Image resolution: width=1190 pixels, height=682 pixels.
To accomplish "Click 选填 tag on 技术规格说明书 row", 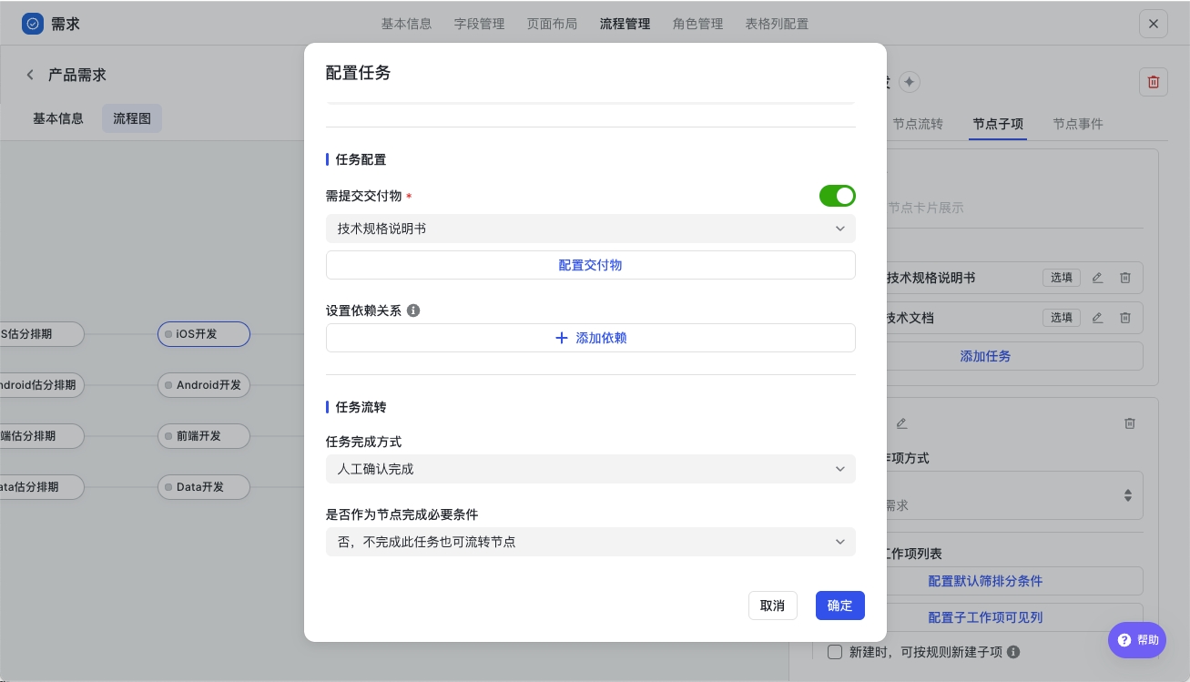I will click(1062, 278).
